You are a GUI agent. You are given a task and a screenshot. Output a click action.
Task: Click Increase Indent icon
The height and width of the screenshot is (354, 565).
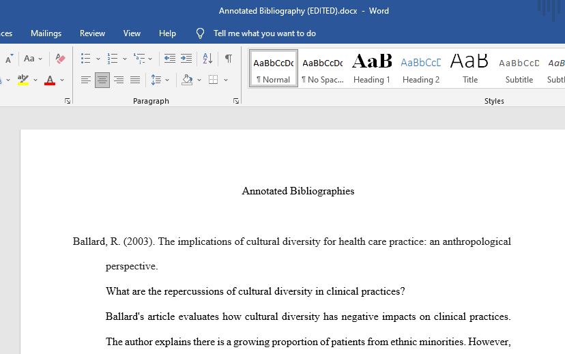pyautogui.click(x=186, y=59)
